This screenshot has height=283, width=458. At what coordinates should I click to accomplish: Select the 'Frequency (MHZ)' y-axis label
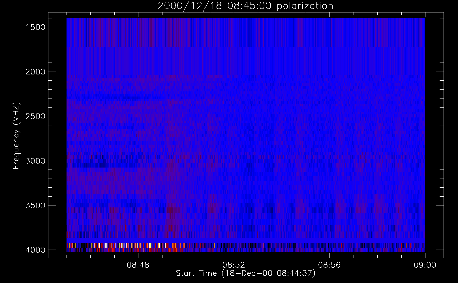point(16,136)
